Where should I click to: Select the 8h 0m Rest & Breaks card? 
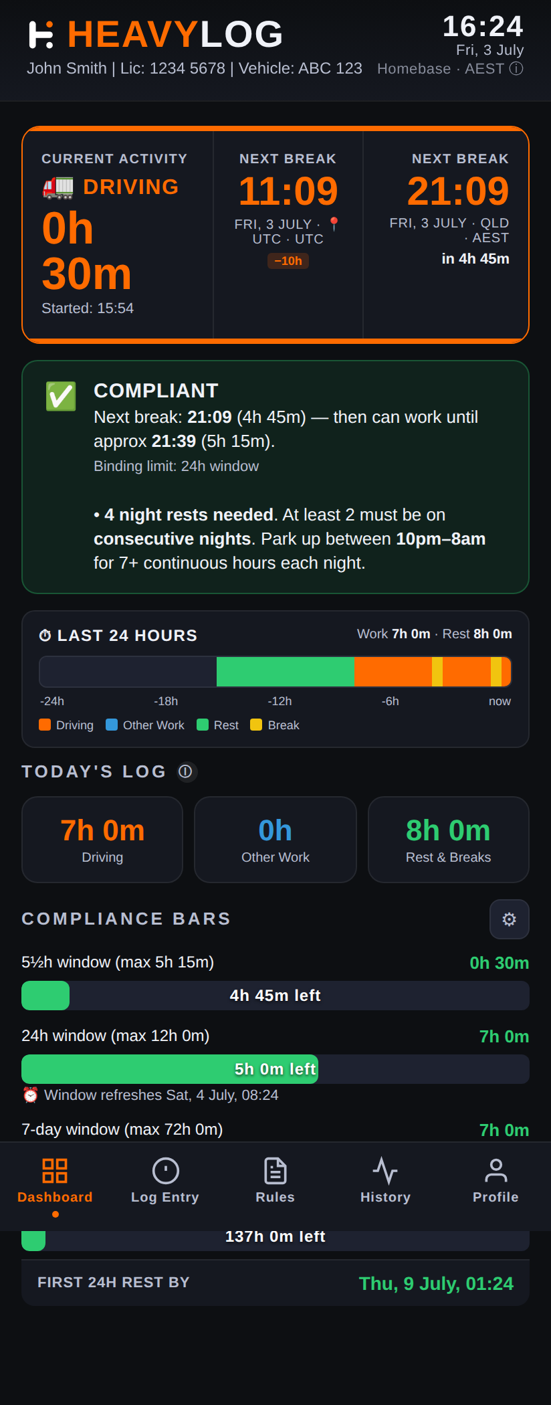pos(449,840)
